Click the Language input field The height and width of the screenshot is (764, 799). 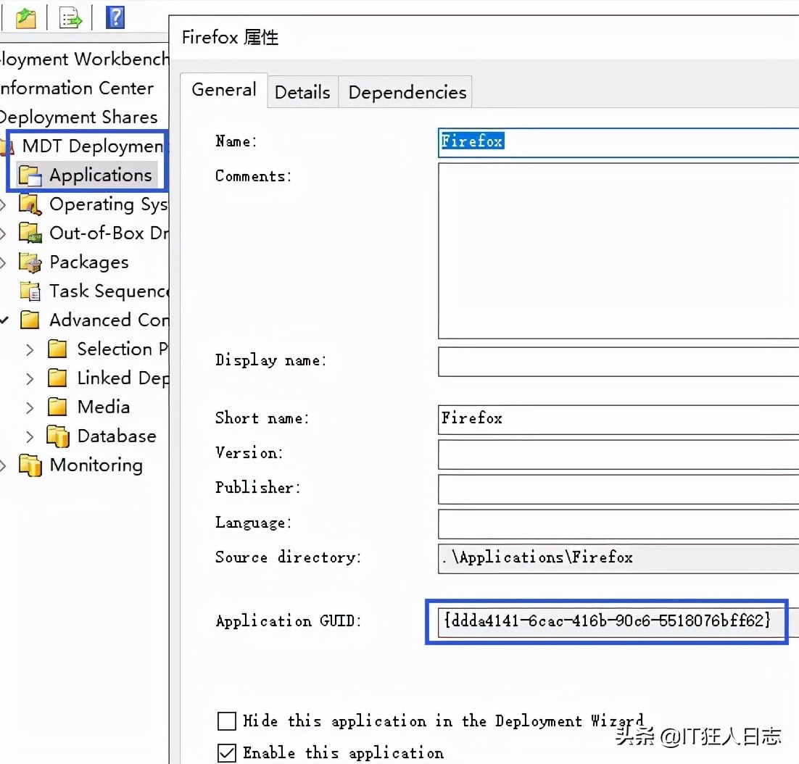(x=618, y=523)
